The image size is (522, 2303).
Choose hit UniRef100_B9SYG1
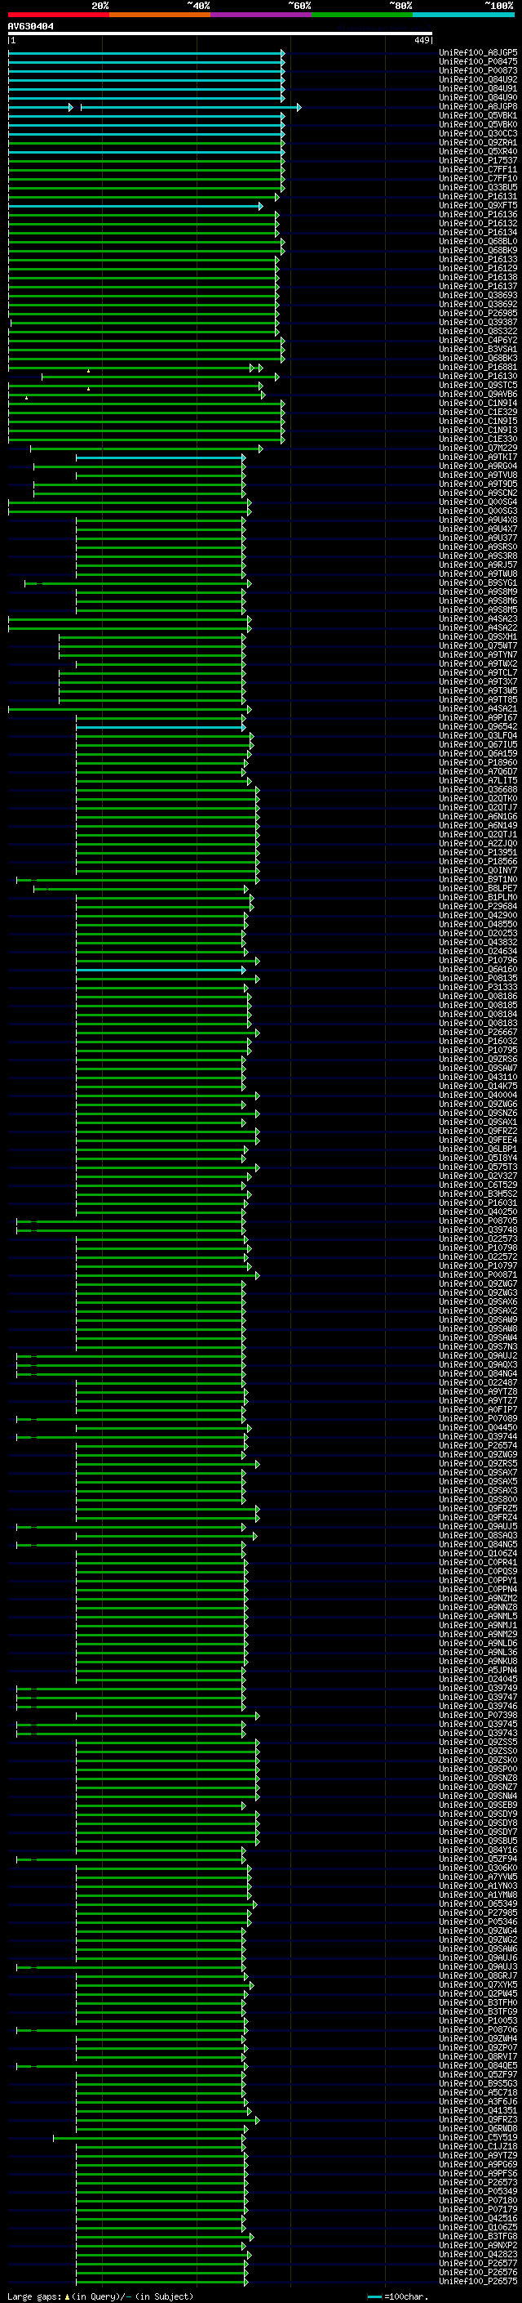(x=478, y=583)
